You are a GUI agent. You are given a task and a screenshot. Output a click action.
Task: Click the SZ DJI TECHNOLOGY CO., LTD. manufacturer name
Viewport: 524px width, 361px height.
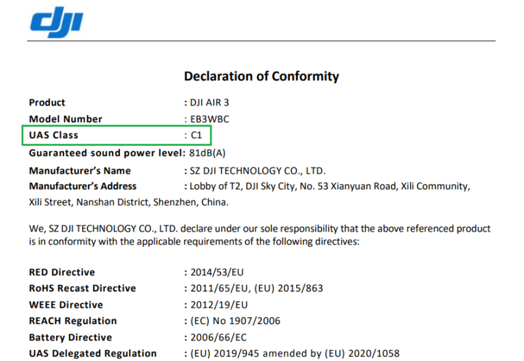tap(258, 171)
